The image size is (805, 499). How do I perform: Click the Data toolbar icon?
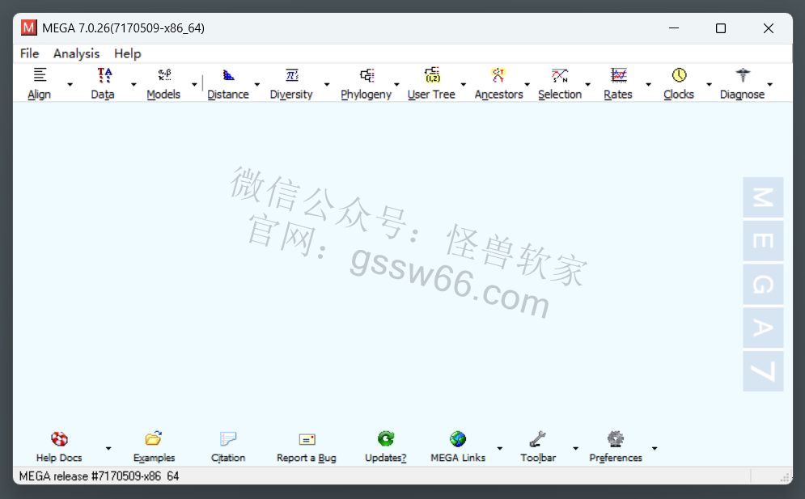tap(104, 75)
